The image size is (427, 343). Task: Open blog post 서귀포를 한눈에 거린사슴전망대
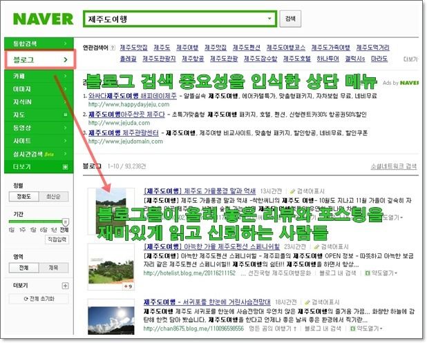[207, 302]
